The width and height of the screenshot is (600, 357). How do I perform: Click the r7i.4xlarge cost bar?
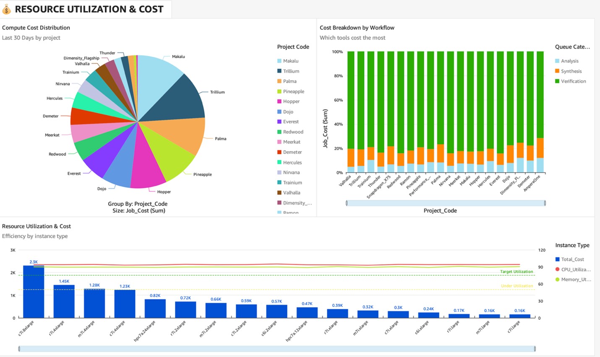(x=64, y=301)
